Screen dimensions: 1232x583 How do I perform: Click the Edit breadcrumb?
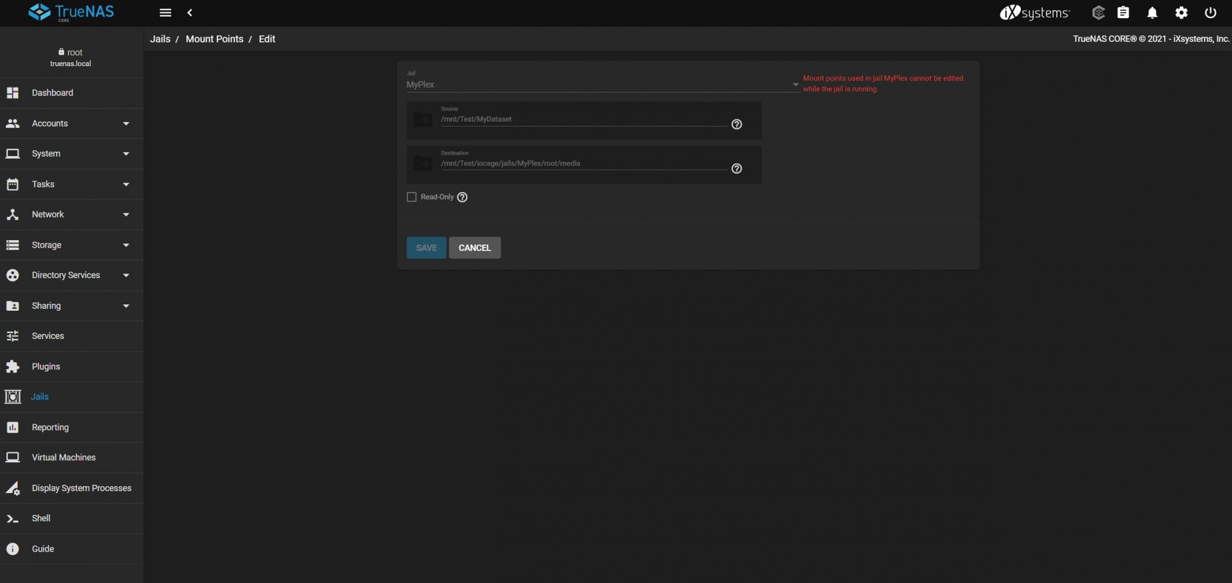click(x=267, y=39)
